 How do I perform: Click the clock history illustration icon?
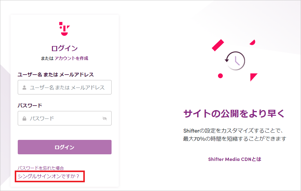click(235, 61)
